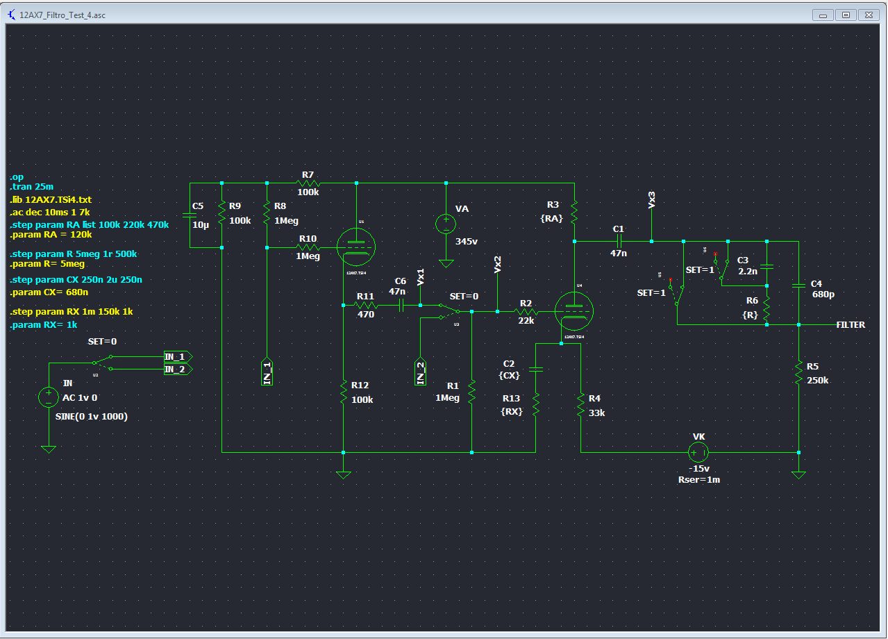Select the R5 250k resistor
This screenshot has width=888, height=639.
coord(798,373)
